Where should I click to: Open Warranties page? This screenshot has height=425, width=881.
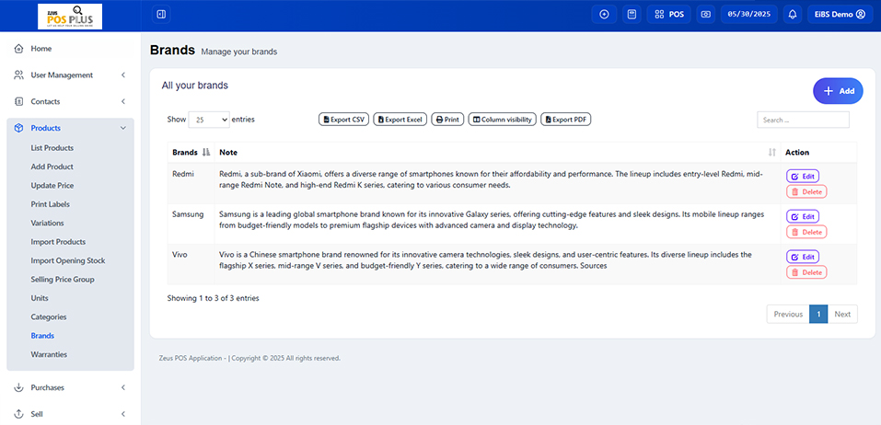(x=49, y=355)
